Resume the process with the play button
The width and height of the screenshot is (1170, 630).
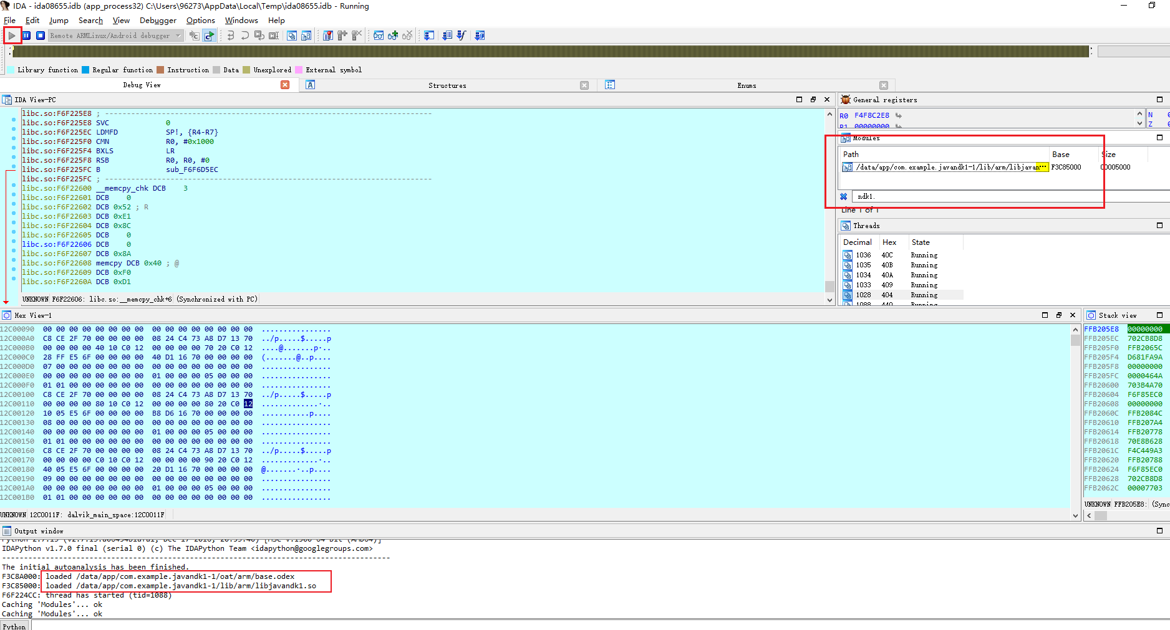click(x=12, y=36)
